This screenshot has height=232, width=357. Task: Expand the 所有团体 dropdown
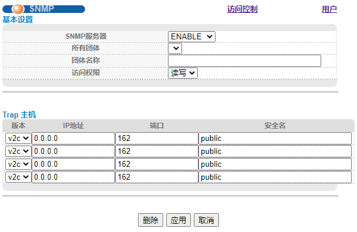(x=175, y=49)
